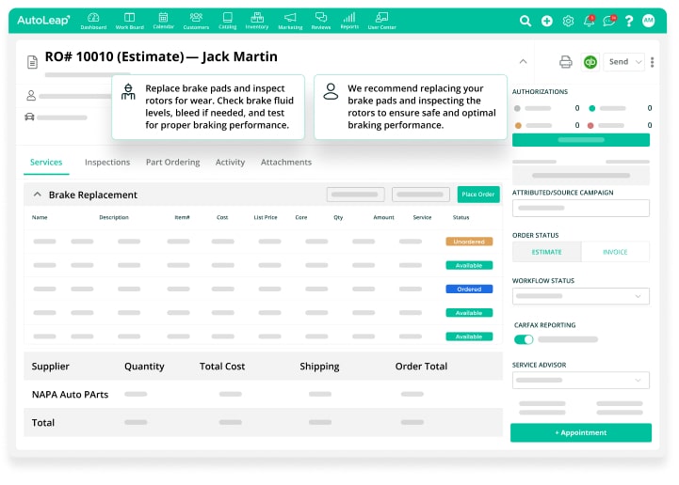Toggle the Carfax Reporting switch
Viewport: 679px width, 485px height.
[x=524, y=339]
